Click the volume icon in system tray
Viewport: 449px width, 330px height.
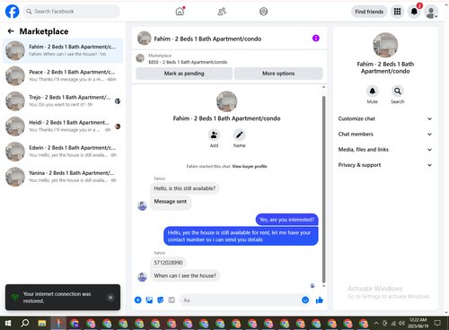coord(401,323)
